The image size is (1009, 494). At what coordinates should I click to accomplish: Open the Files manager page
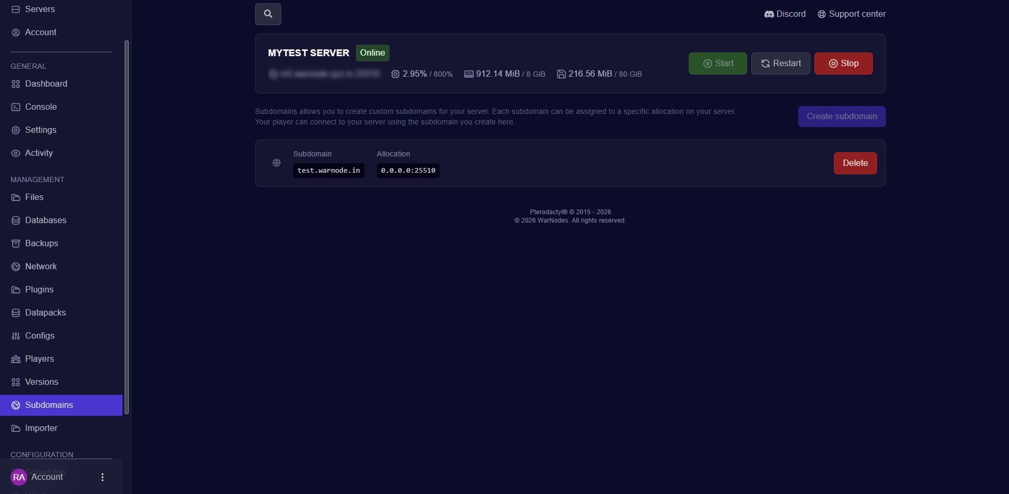click(61, 197)
